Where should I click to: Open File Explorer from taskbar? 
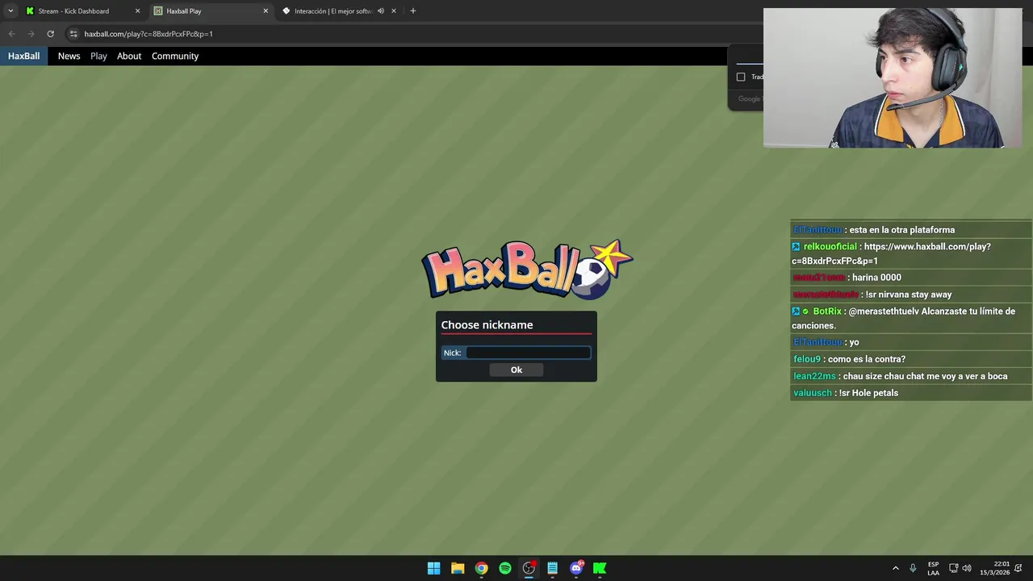point(458,568)
